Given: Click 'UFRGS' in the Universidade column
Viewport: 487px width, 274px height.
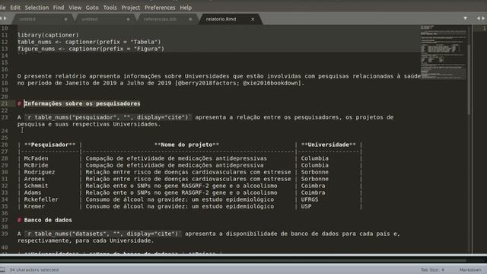Looking at the screenshot, I should coord(310,199).
